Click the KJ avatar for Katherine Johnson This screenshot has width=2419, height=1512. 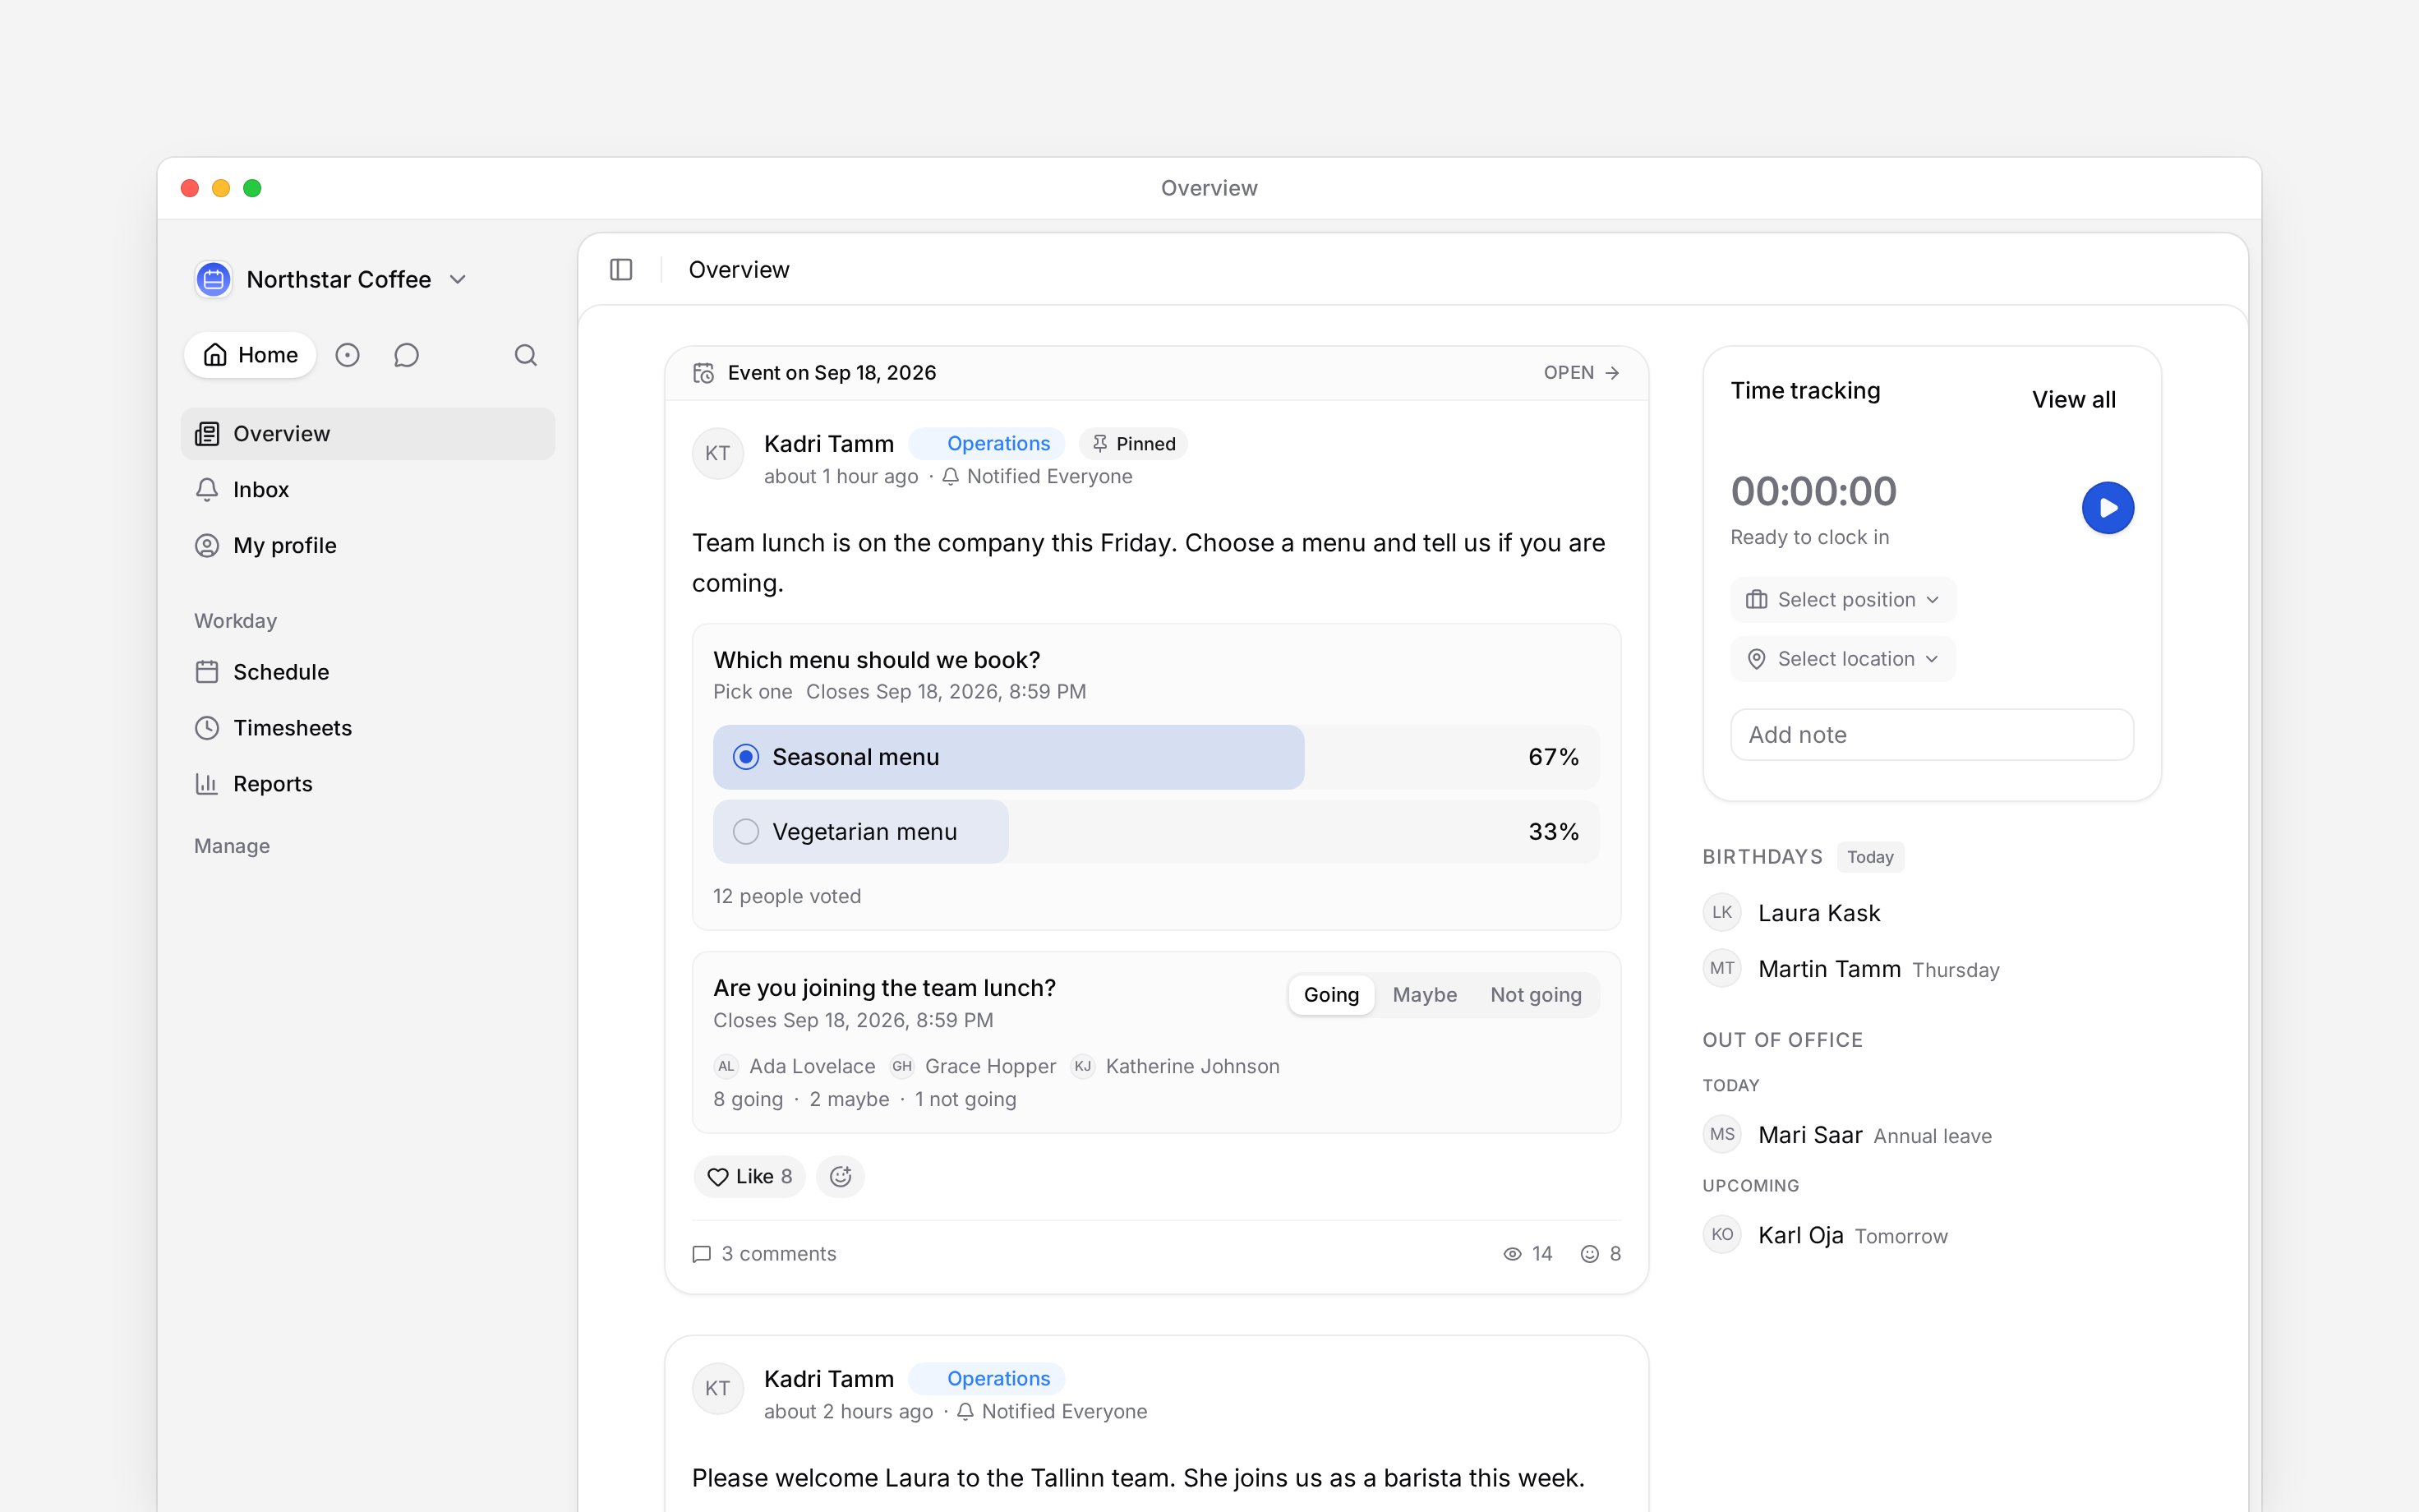1083,1066
